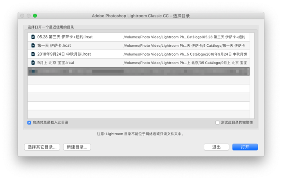Viewport: 282px width, 180px height.
Task: Select the highlighted blurred catalog row
Action: (x=139, y=71)
